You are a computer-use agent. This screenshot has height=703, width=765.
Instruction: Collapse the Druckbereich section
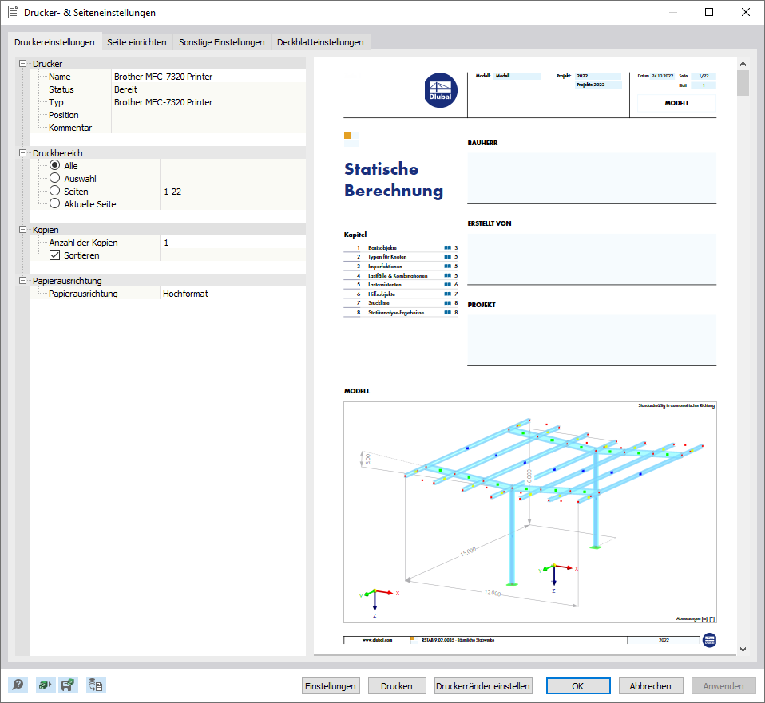pyautogui.click(x=22, y=152)
